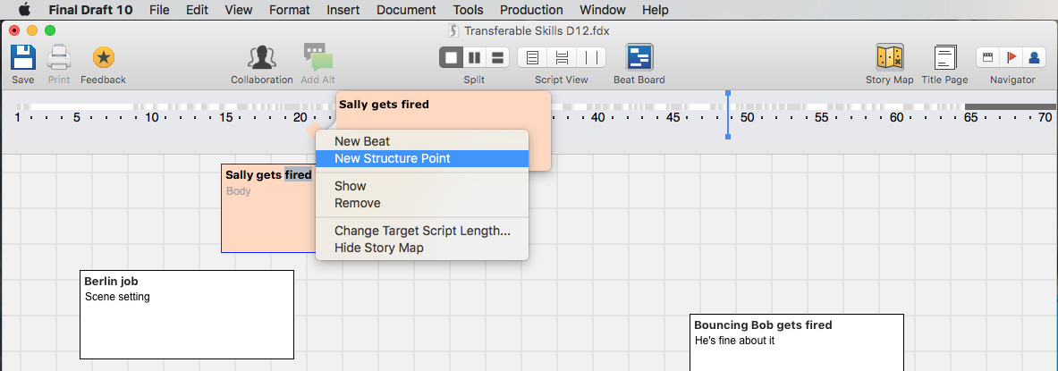This screenshot has height=371, width=1058.
Task: Open the File menu
Action: [159, 10]
